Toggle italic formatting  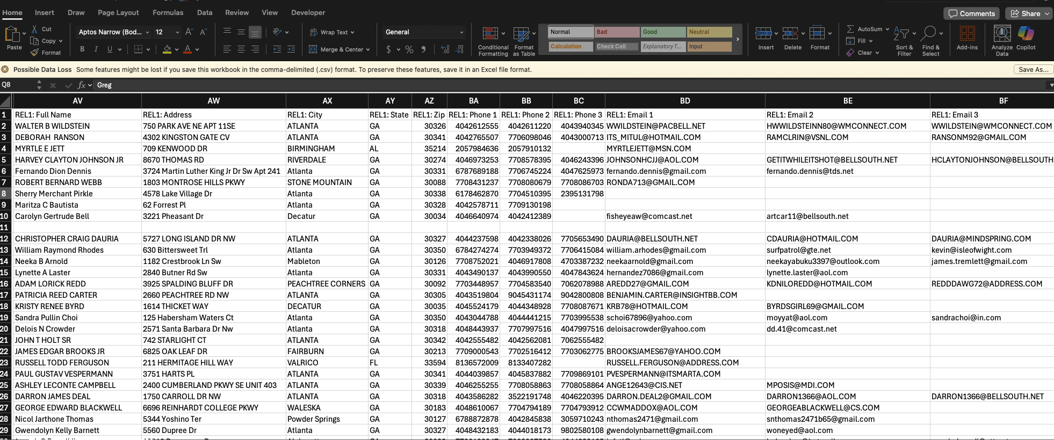coord(96,49)
